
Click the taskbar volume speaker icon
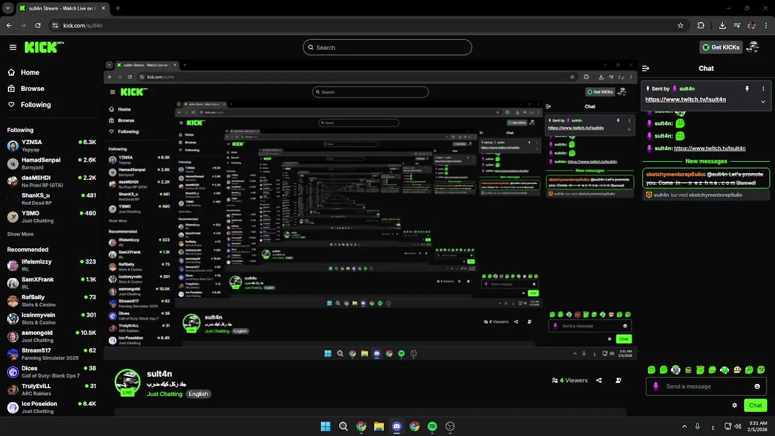tap(737, 426)
